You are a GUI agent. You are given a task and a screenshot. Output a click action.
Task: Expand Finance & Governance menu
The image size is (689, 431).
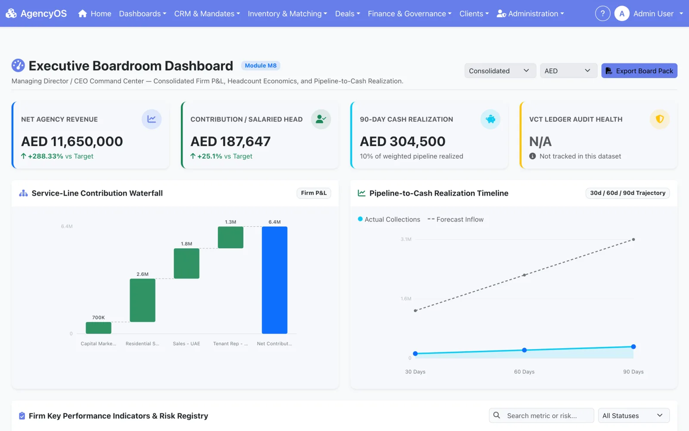tap(410, 14)
